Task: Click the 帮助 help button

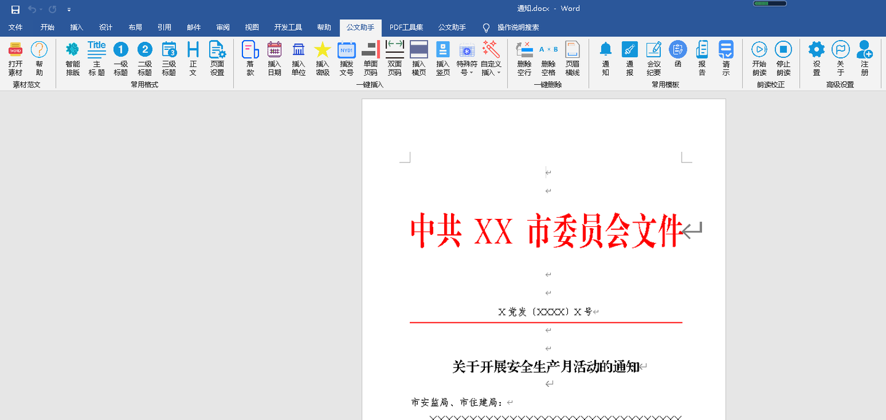Action: click(39, 58)
